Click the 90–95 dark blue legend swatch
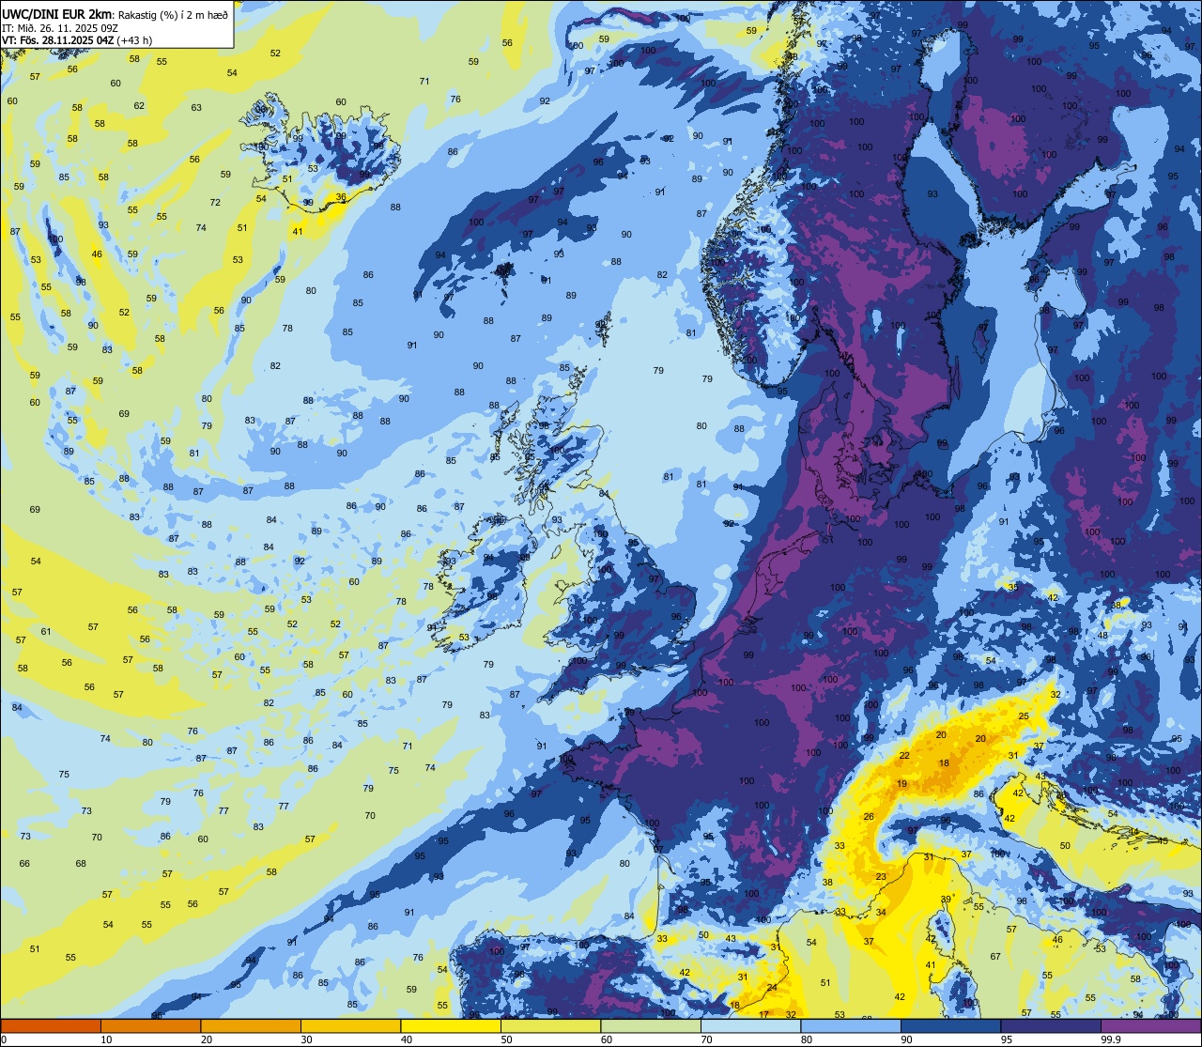 pyautogui.click(x=950, y=1026)
